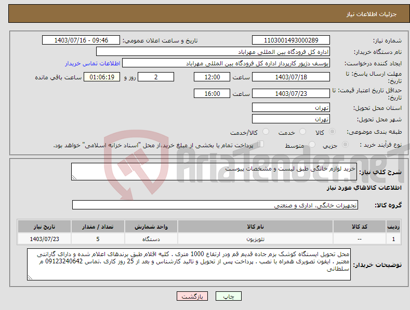Viewport: 410px width, 310px height.
Task: Click the remaining days field showing 2
Action: click(x=156, y=77)
